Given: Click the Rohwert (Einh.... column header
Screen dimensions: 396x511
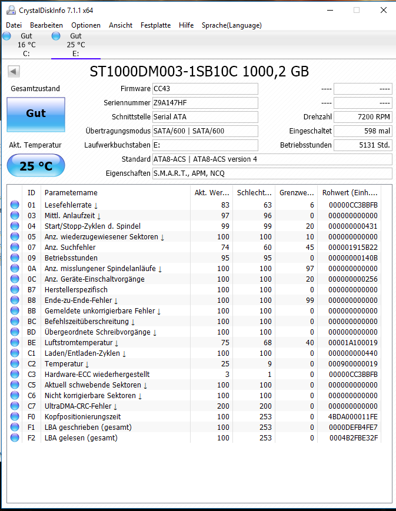Looking at the screenshot, I should click(350, 193).
